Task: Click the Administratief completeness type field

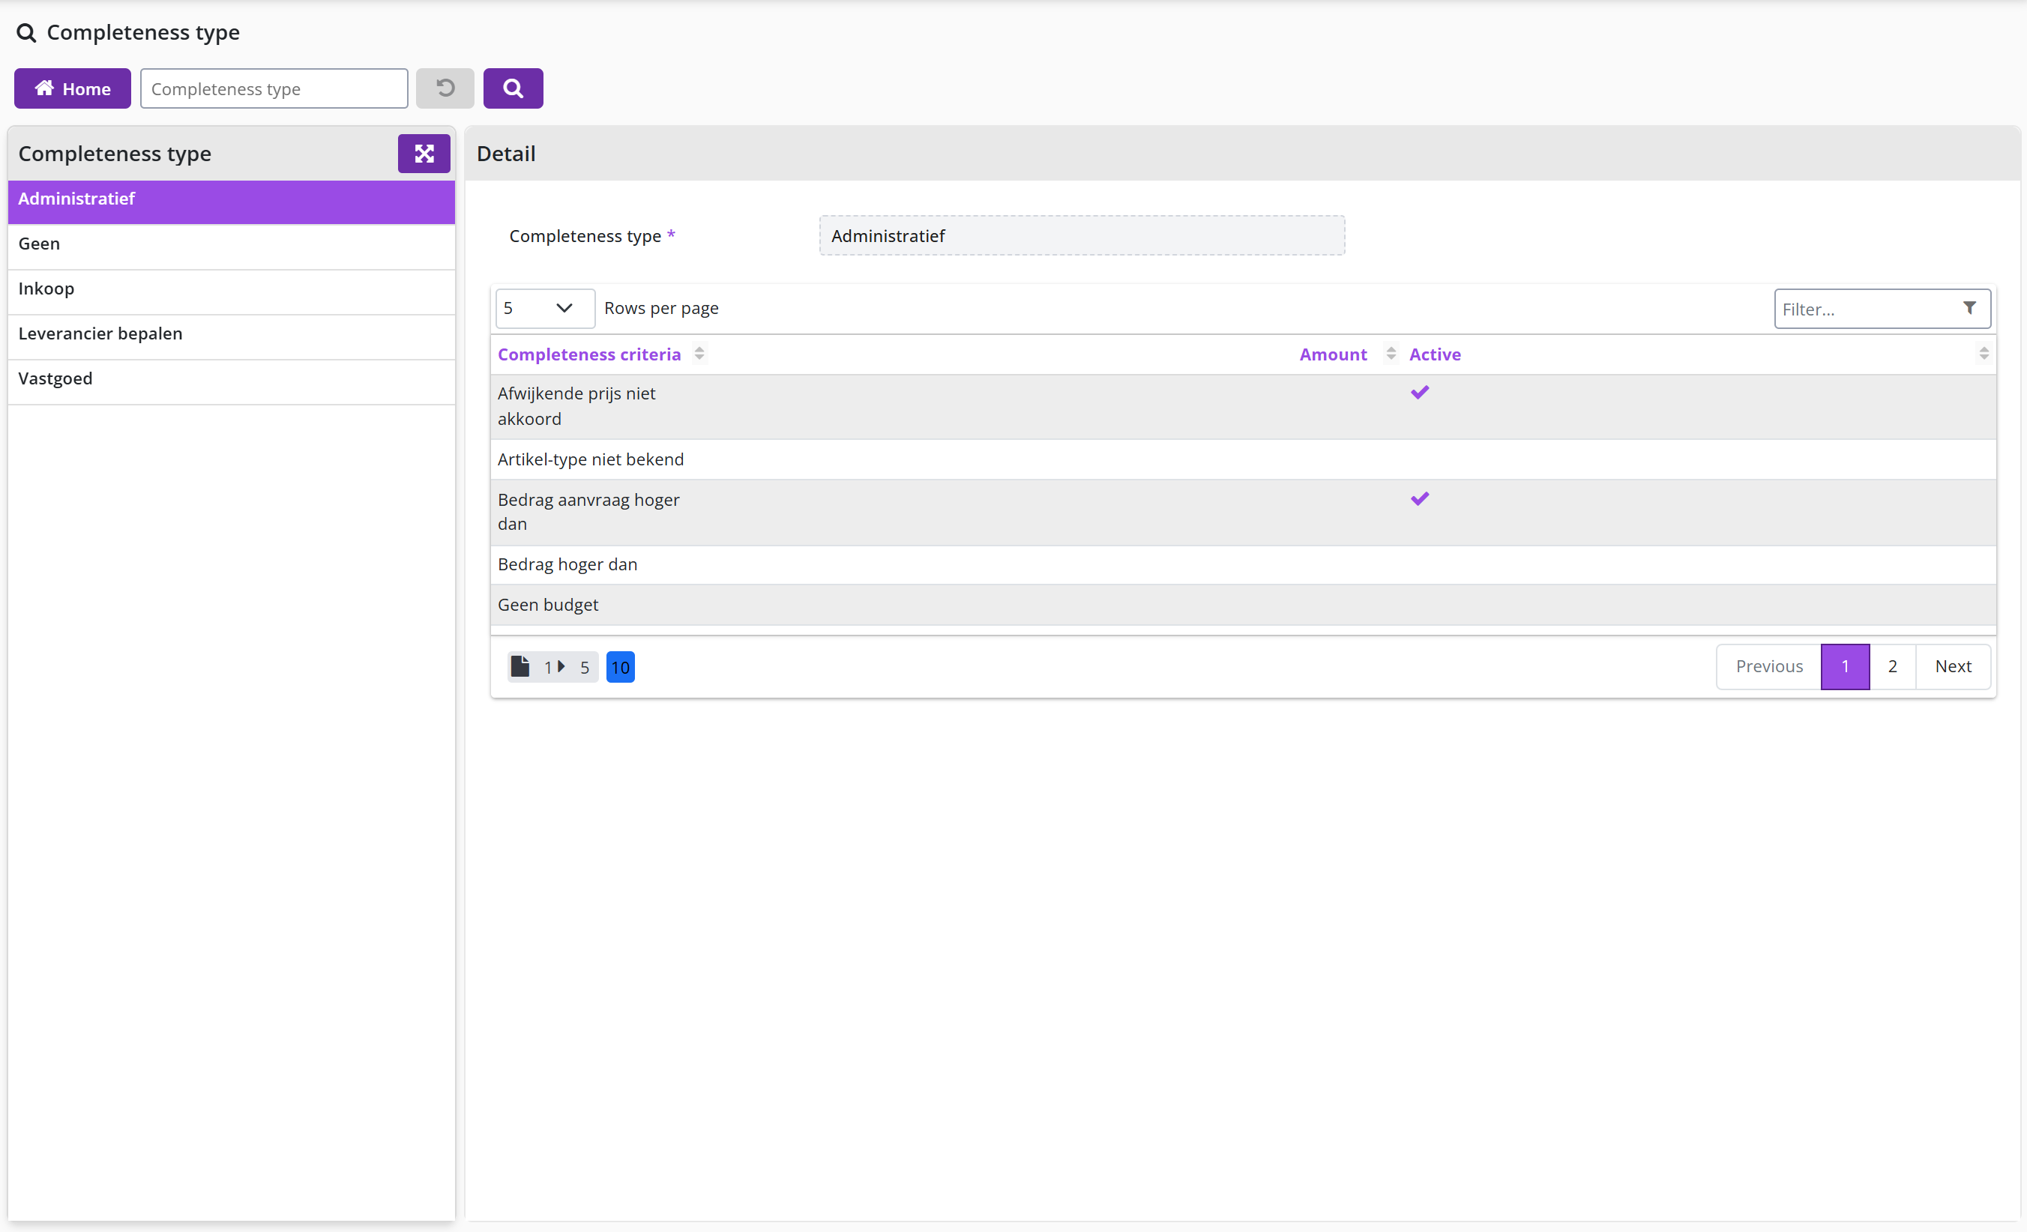Action: [1082, 236]
